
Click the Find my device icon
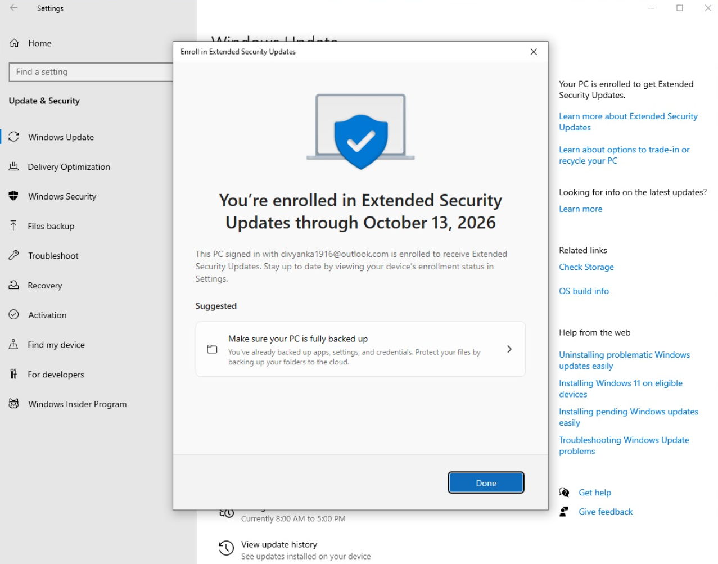pos(14,345)
